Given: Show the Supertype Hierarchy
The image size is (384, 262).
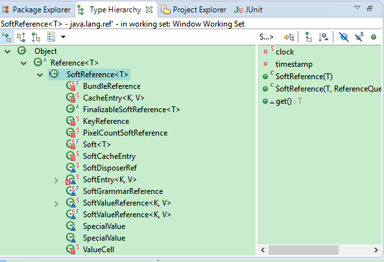Looking at the screenshot, I should coord(21,37).
